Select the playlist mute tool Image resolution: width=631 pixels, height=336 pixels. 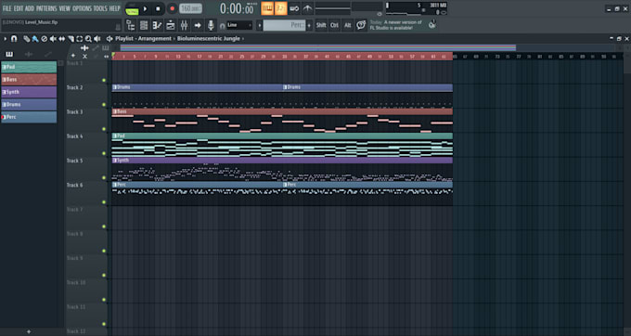[53, 39]
